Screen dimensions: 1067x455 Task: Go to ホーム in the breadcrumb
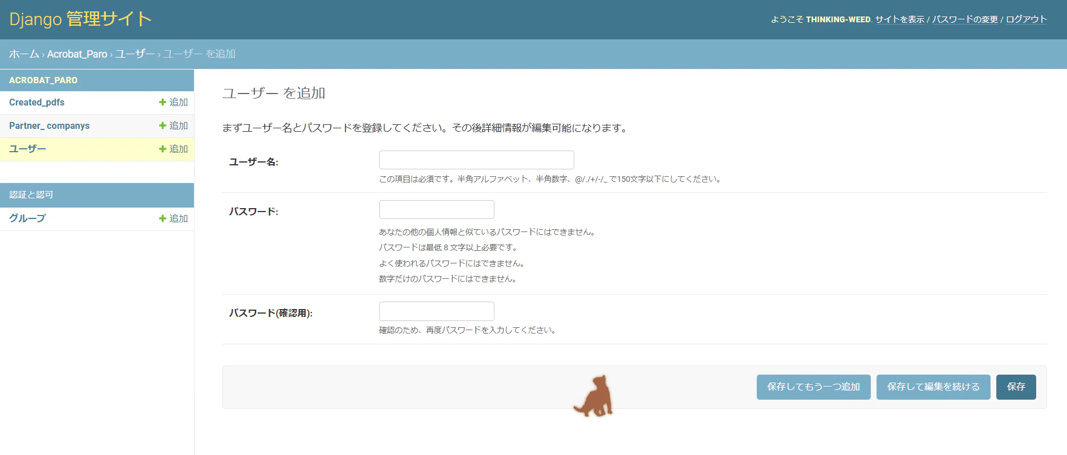[24, 54]
